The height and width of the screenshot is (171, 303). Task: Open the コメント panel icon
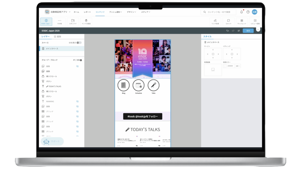(x=228, y=21)
